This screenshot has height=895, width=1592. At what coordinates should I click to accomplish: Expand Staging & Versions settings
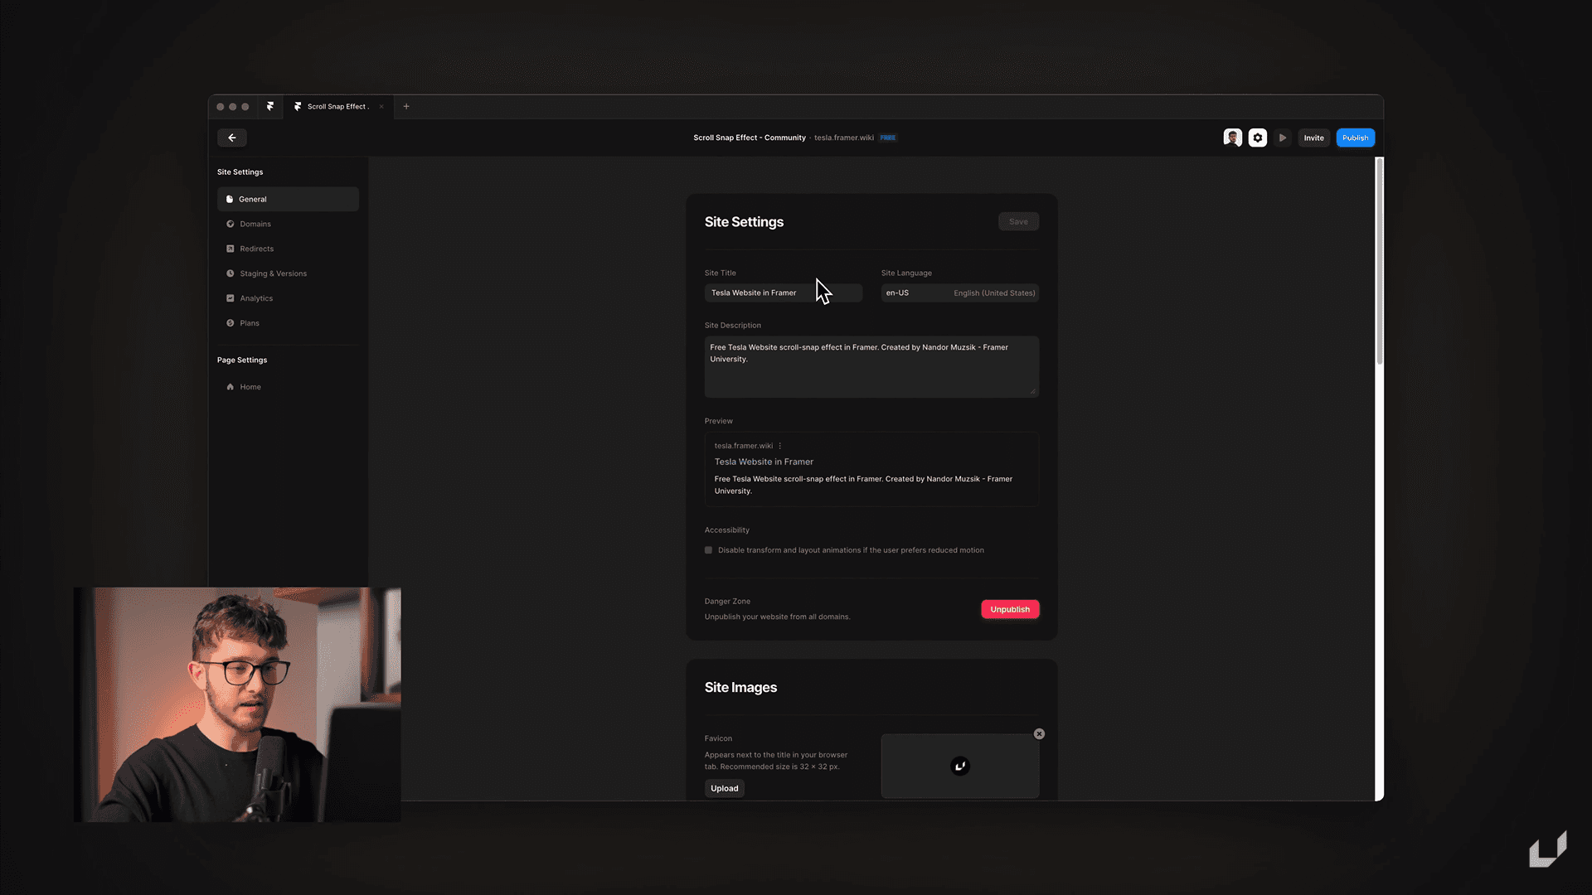tap(272, 272)
